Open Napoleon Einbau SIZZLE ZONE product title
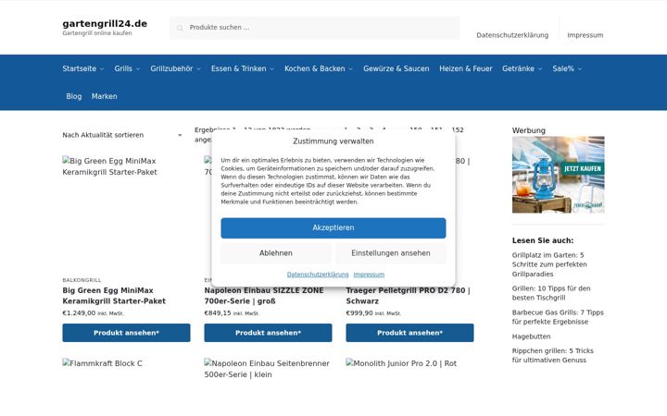This screenshot has height=416, width=667. point(264,296)
